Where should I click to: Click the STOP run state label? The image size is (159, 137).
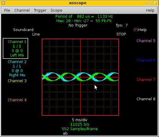121,34
